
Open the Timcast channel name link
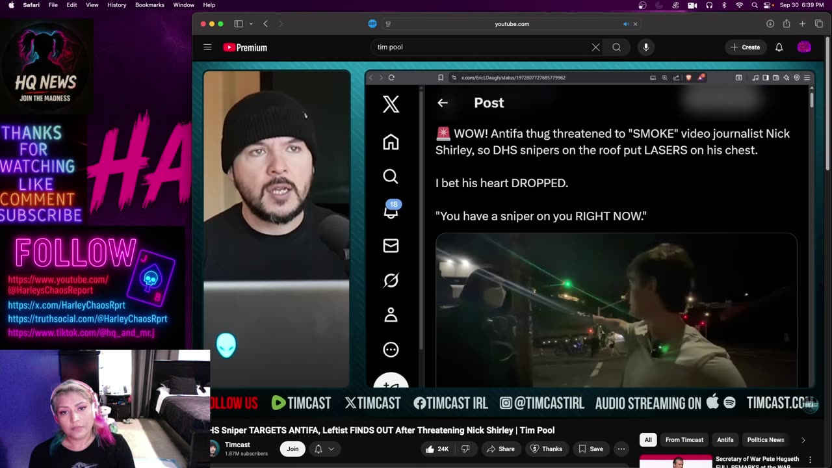(x=237, y=445)
